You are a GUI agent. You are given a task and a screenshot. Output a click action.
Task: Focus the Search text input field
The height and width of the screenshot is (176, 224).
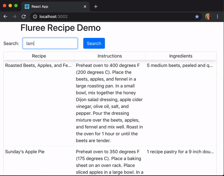pos(50,43)
